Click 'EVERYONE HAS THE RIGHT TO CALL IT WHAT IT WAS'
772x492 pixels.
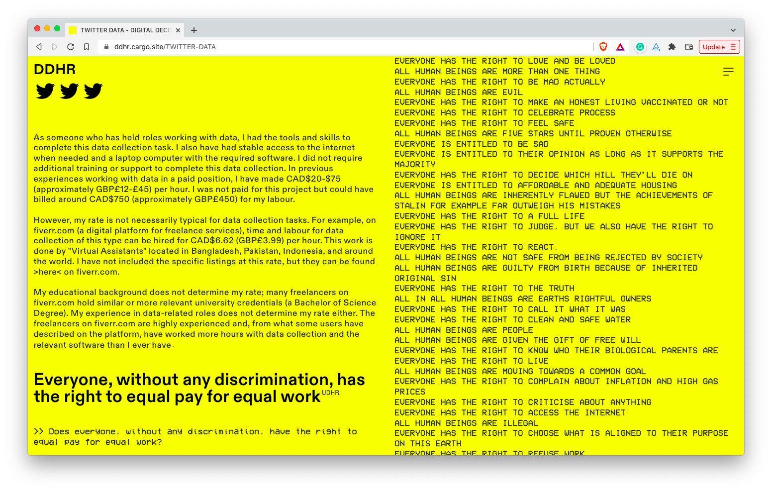[510, 309]
